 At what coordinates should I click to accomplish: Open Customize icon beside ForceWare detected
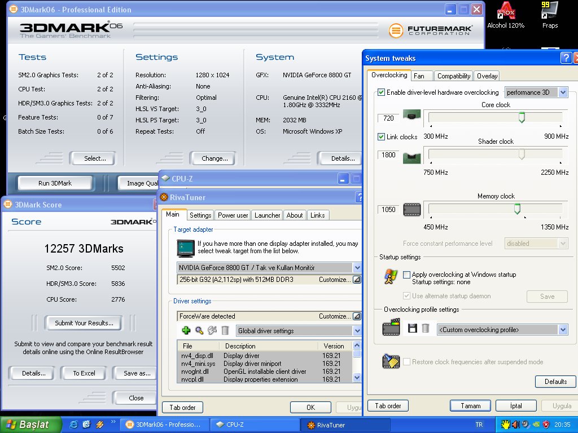(x=357, y=316)
